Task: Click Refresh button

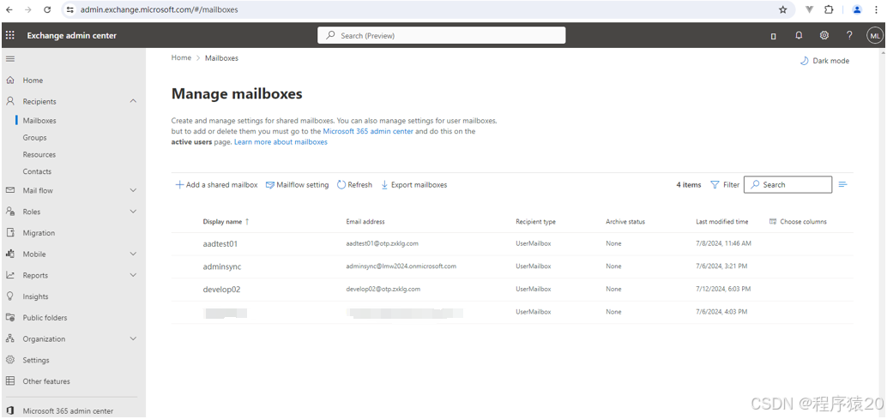Action: pyautogui.click(x=354, y=185)
